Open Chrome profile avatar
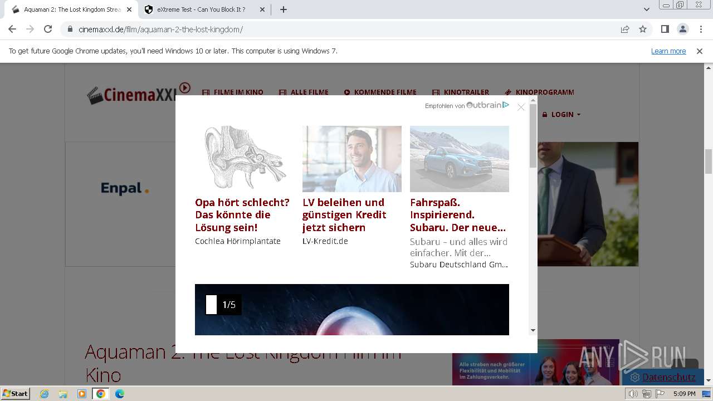The image size is (713, 401). [x=682, y=30]
